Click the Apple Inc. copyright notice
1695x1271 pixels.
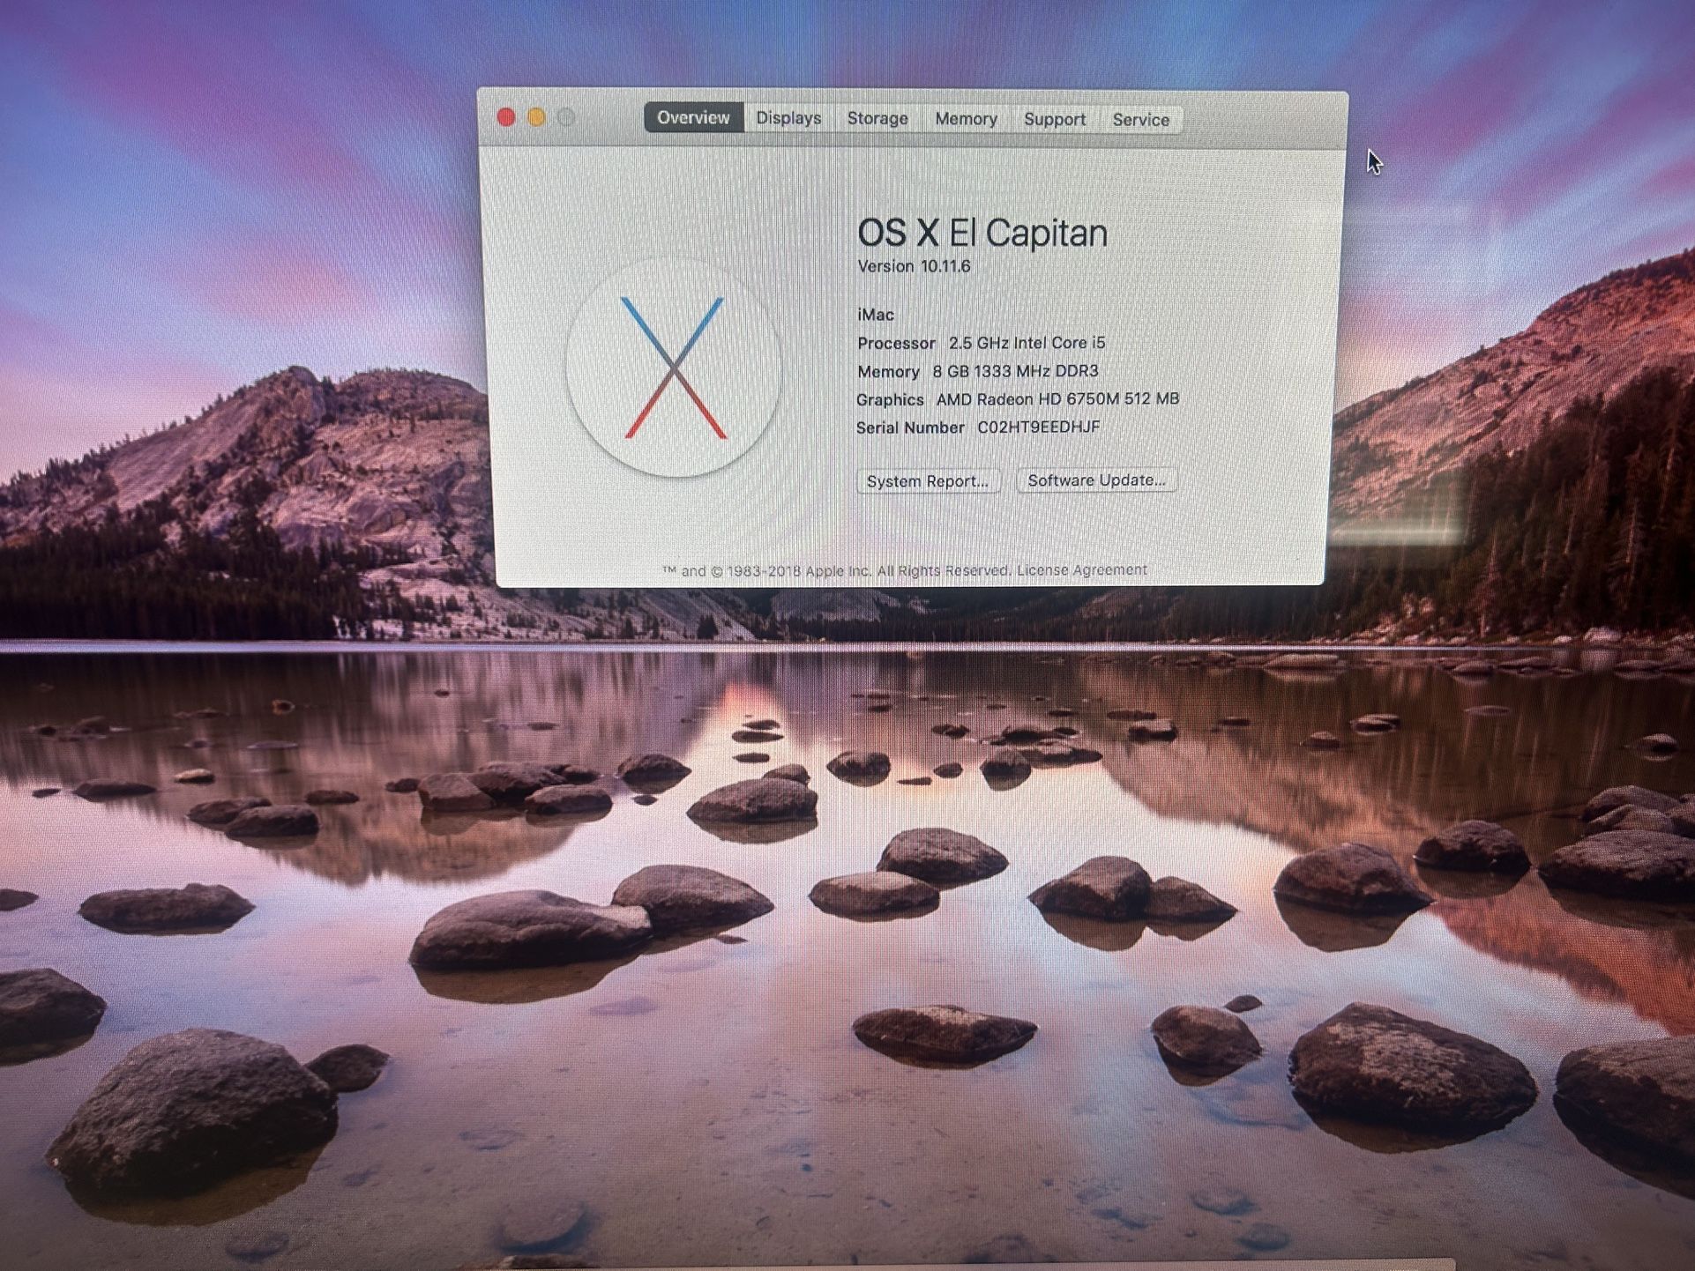[836, 571]
